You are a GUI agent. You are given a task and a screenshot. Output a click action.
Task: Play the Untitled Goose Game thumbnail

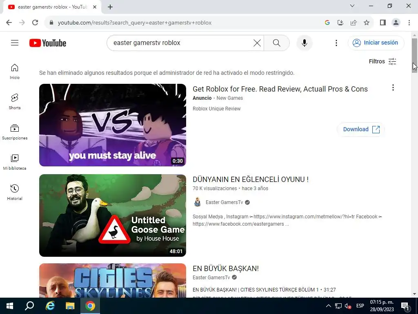click(x=113, y=215)
